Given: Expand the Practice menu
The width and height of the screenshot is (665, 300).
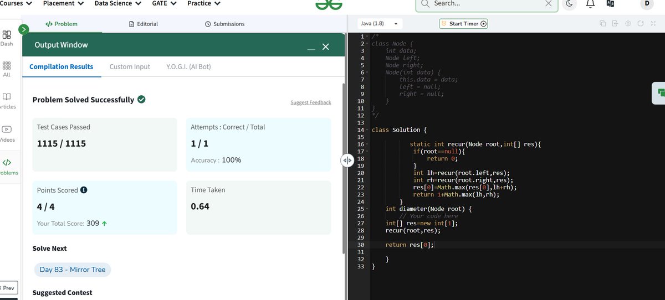Looking at the screenshot, I should pyautogui.click(x=204, y=3).
